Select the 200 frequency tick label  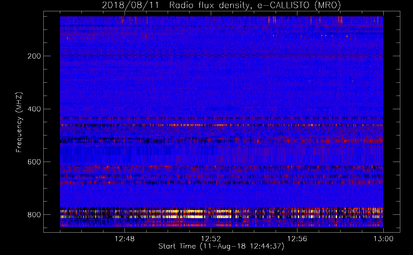click(x=34, y=56)
